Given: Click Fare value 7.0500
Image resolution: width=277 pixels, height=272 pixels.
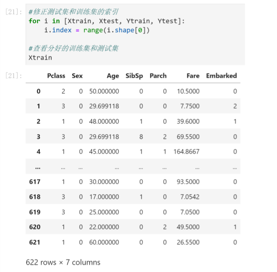Looking at the screenshot, I should point(190,212).
